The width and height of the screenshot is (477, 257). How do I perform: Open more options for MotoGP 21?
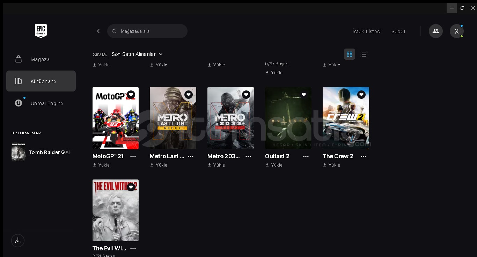[x=133, y=156]
